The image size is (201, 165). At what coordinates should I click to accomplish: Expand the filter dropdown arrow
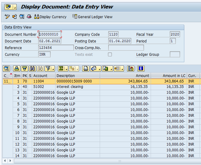tap(53, 69)
